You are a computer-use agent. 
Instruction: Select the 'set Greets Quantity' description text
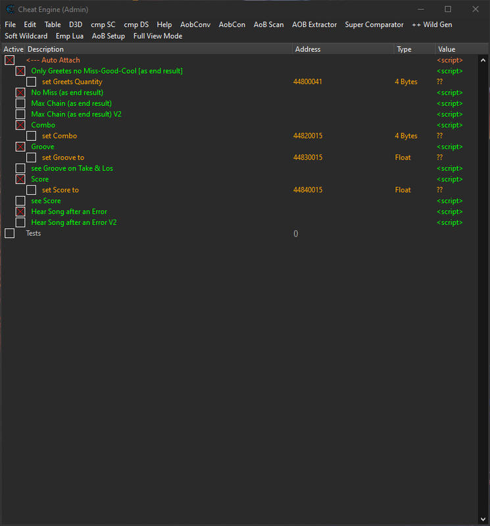72,82
